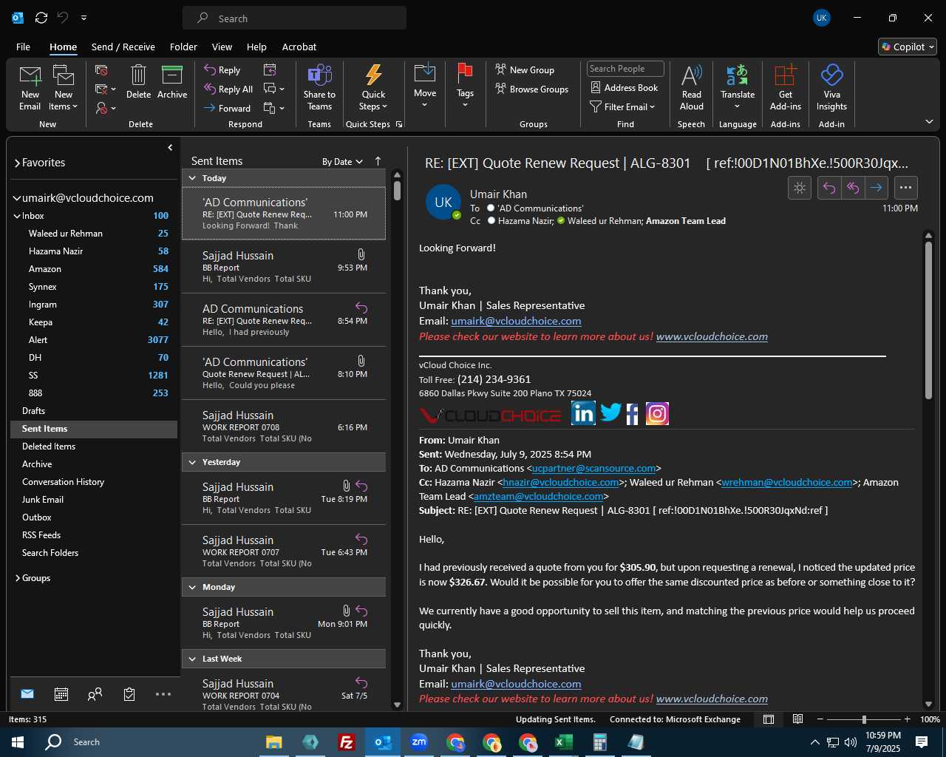Image resolution: width=946 pixels, height=757 pixels.
Task: Create a New Email from the ribbon
Action: coord(30,88)
